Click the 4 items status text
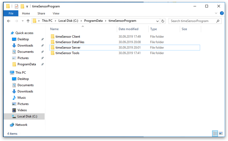The width and height of the screenshot is (228, 141). [12, 134]
